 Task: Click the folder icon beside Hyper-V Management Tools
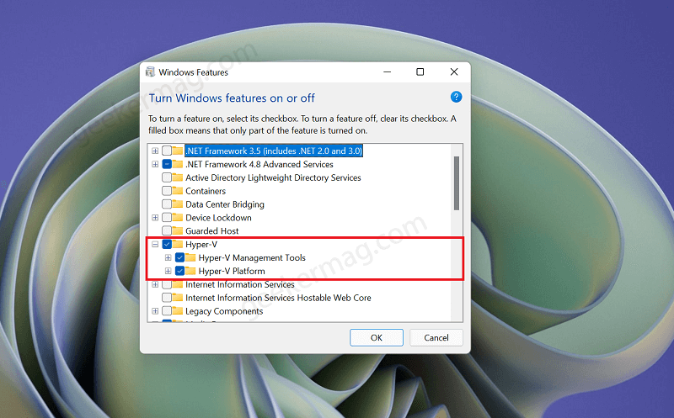tap(190, 257)
